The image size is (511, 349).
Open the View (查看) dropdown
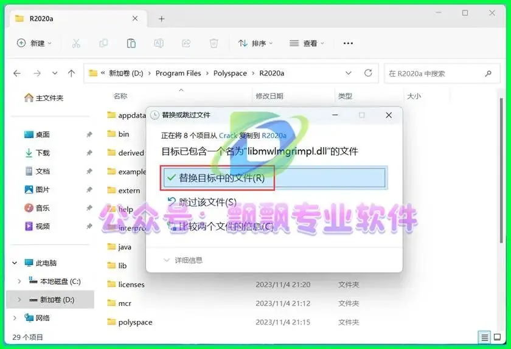click(x=307, y=43)
